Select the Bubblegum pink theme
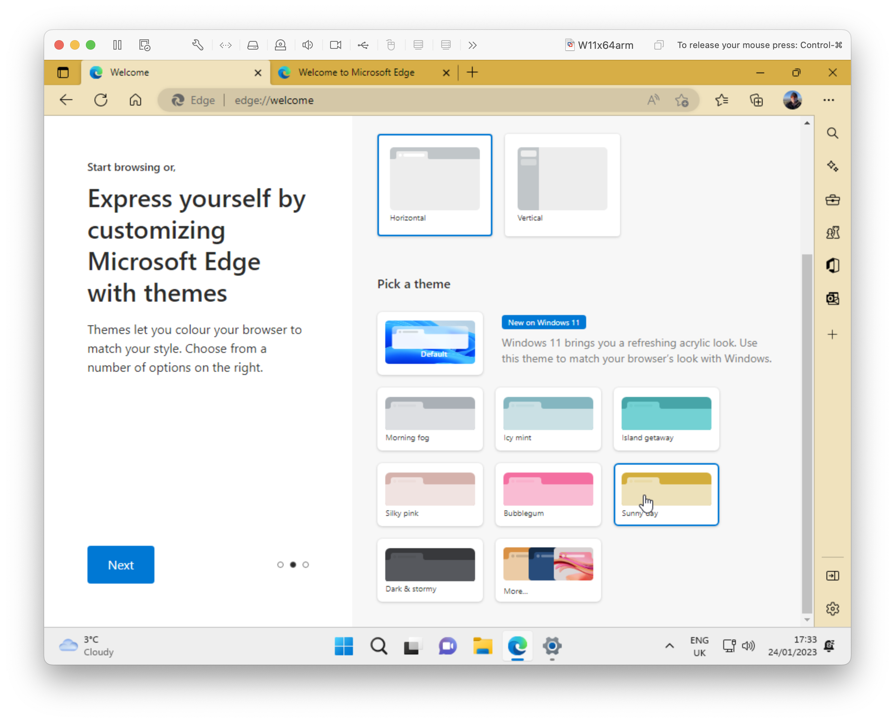Screen dimensions: 895x723 [548, 494]
